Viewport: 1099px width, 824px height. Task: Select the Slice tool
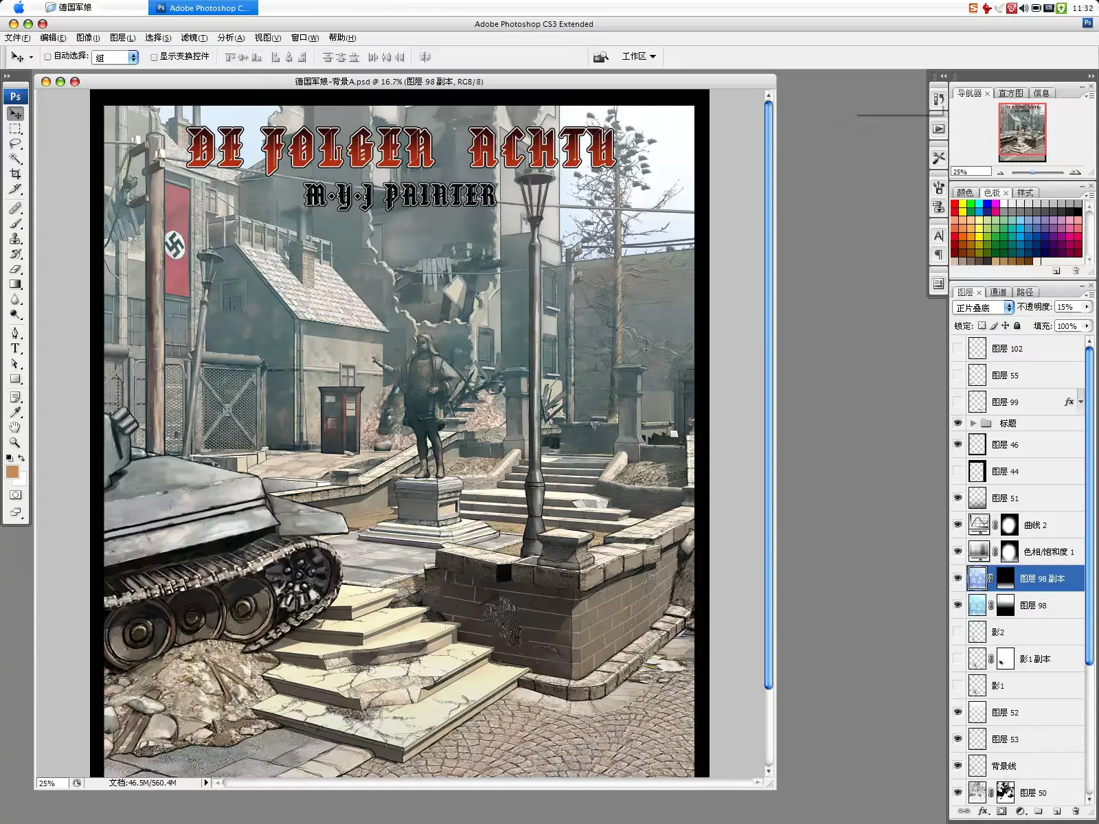[15, 189]
